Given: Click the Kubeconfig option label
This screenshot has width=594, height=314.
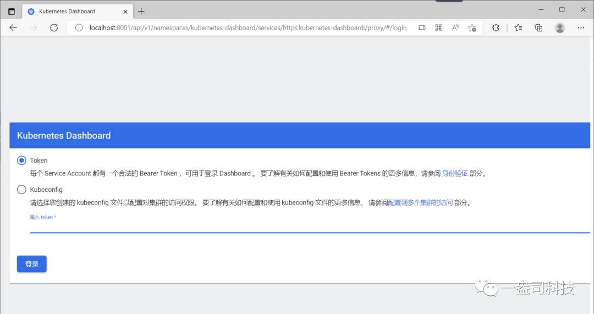Looking at the screenshot, I should (x=46, y=189).
